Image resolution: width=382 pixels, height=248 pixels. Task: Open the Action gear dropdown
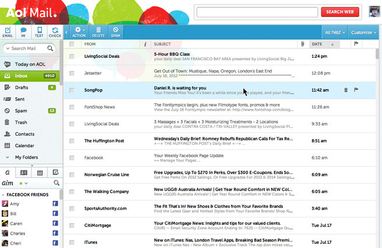coord(79,32)
